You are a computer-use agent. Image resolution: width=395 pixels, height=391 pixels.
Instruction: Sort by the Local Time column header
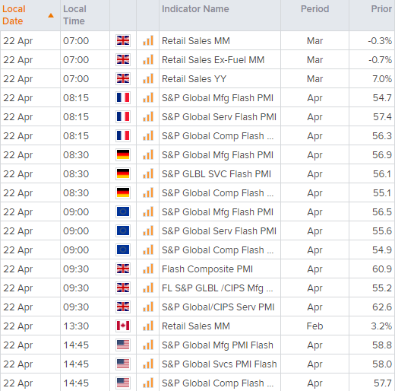click(74, 15)
